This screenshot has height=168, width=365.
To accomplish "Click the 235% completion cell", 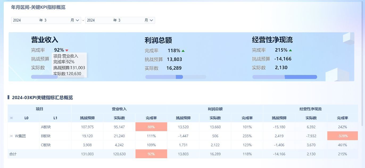I will pos(247,136).
